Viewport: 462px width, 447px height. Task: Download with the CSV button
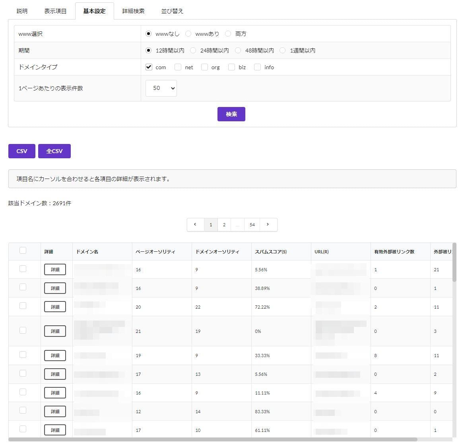tap(22, 151)
